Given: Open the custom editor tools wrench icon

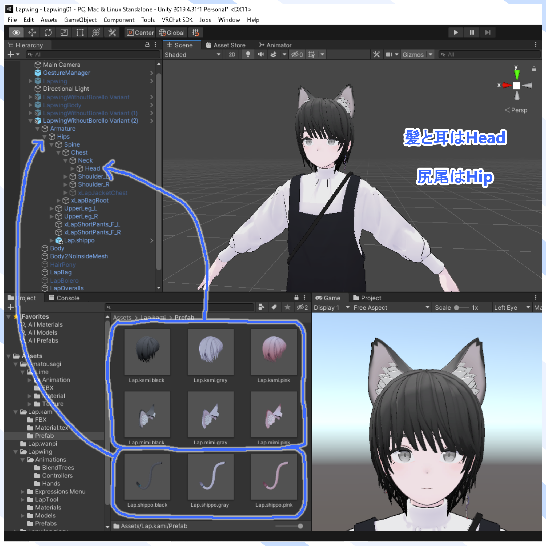Looking at the screenshot, I should point(112,33).
